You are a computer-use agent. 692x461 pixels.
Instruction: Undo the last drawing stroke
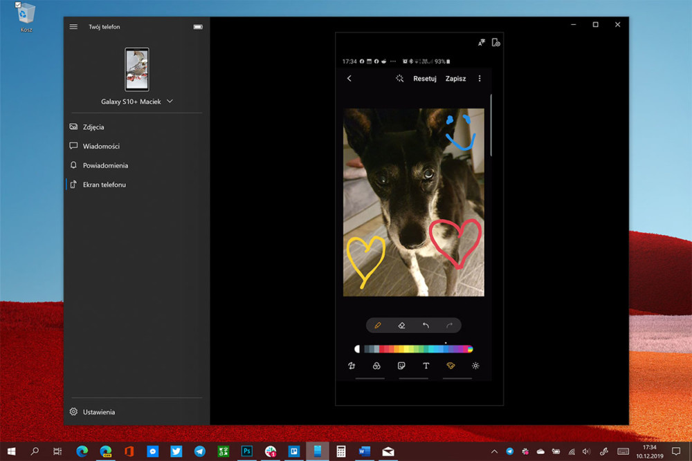pyautogui.click(x=426, y=326)
